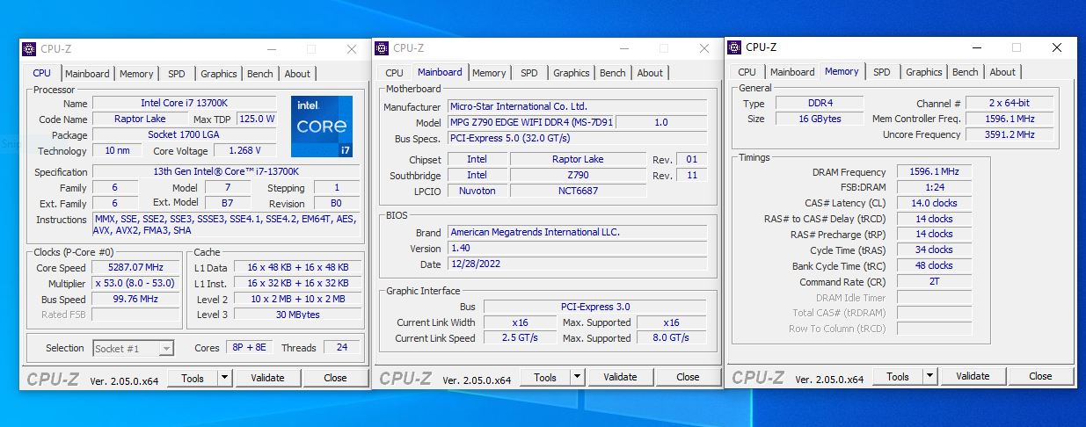Click the Threads 24 field
This screenshot has width=1086, height=427.
point(342,348)
